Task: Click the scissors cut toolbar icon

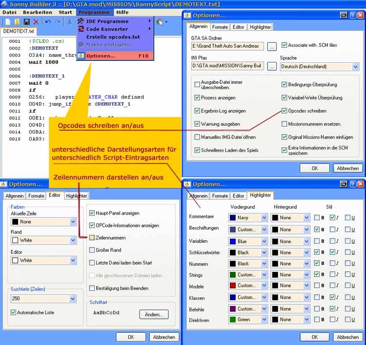Action: point(70,22)
